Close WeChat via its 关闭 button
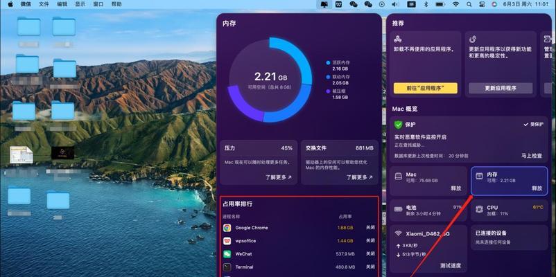This screenshot has height=277, width=556. (370, 254)
